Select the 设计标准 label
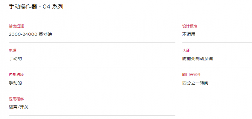The image size is (252, 119). click(x=190, y=26)
